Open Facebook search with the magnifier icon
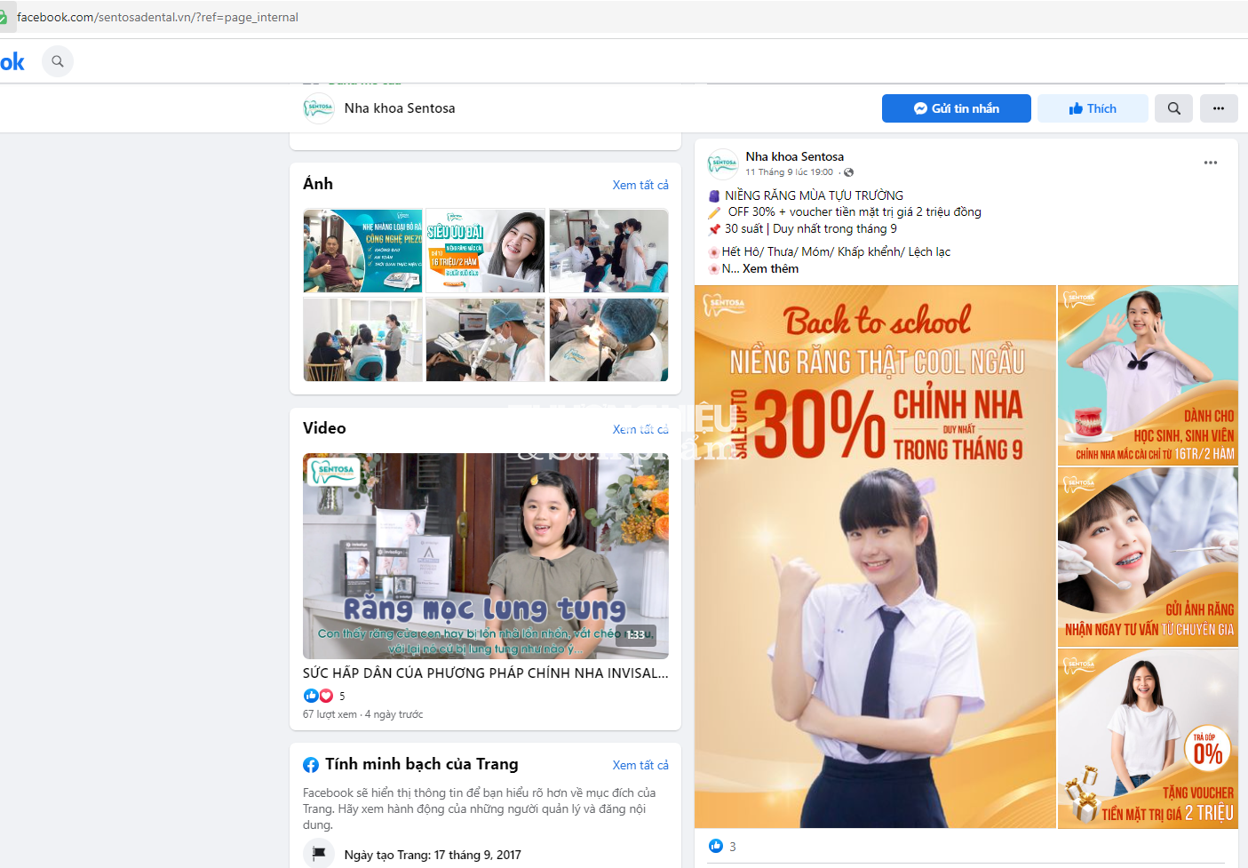1248x868 pixels. [x=57, y=61]
